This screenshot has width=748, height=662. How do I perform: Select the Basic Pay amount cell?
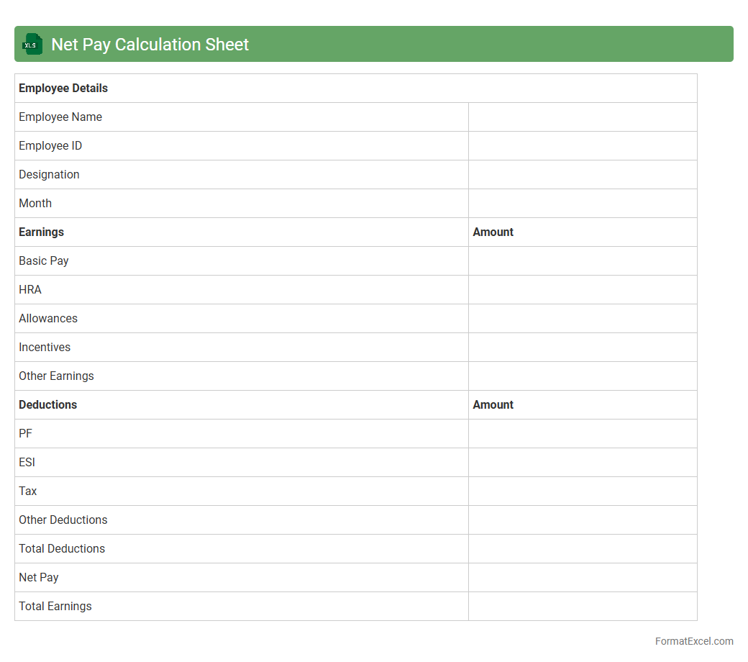pos(583,260)
